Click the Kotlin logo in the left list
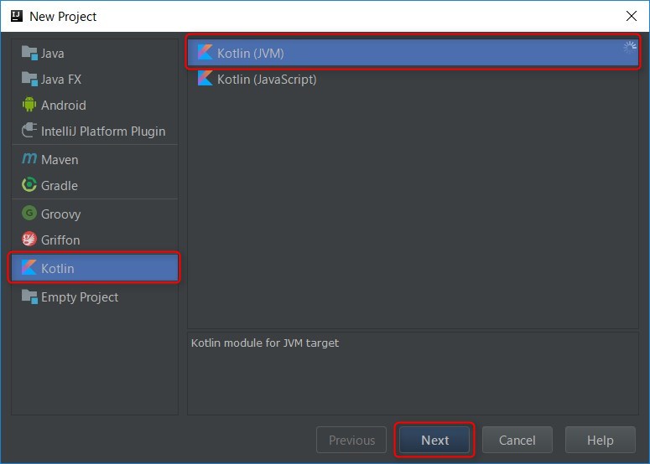Screen dimensions: 650x464 (x=29, y=268)
